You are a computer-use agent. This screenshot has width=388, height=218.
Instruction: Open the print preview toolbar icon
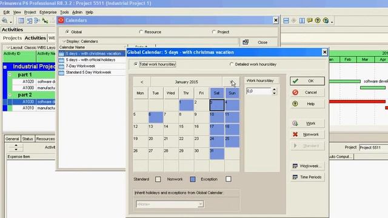tap(4, 21)
